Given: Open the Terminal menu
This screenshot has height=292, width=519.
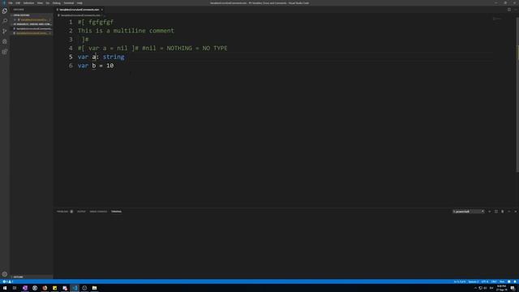Looking at the screenshot, I should coord(69,3).
